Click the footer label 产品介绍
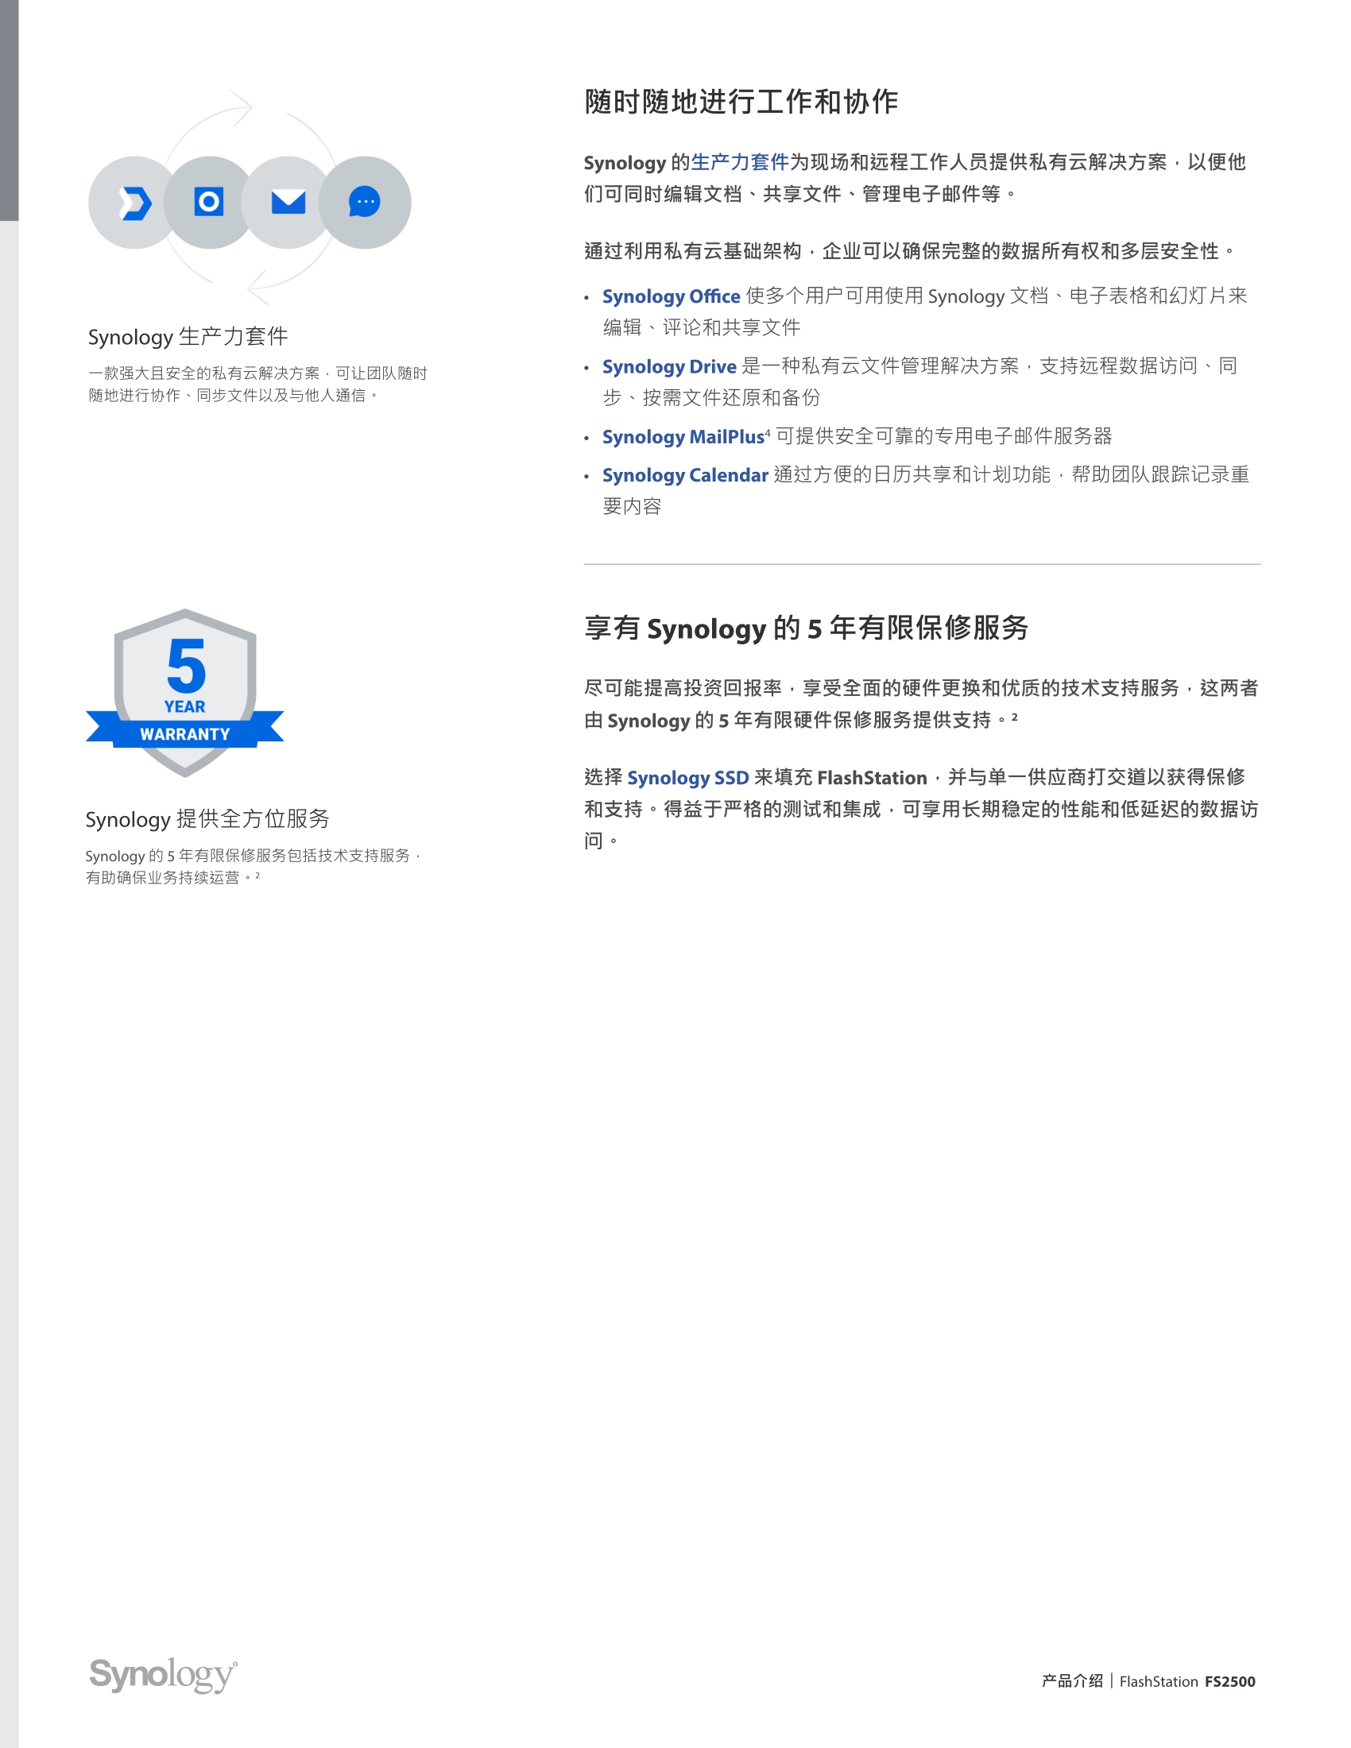This screenshot has width=1351, height=1748. (x=1073, y=1680)
